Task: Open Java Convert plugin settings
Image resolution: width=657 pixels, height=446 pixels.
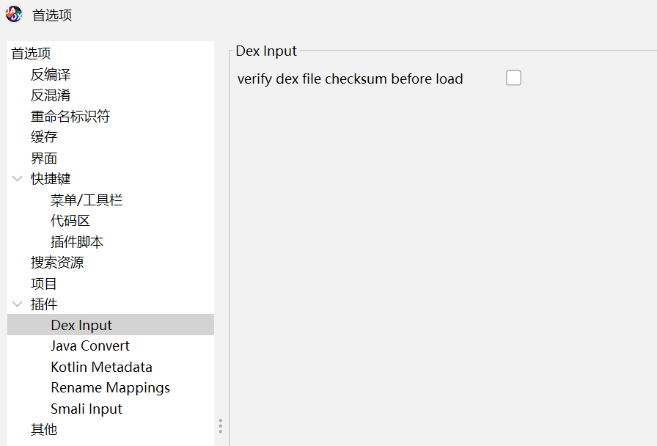Action: 90,346
